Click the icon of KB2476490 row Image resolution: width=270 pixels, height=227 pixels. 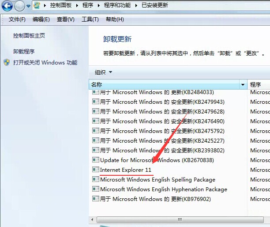pyautogui.click(x=96, y=121)
